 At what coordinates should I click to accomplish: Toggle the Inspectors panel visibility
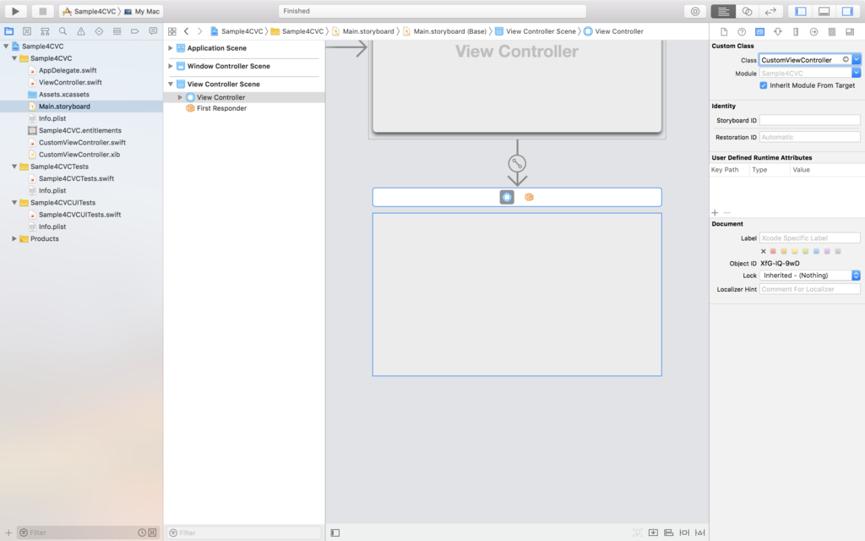(847, 11)
